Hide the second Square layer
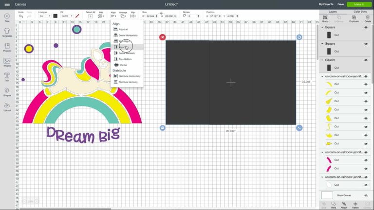The height and width of the screenshot is (210, 374). tap(366, 44)
